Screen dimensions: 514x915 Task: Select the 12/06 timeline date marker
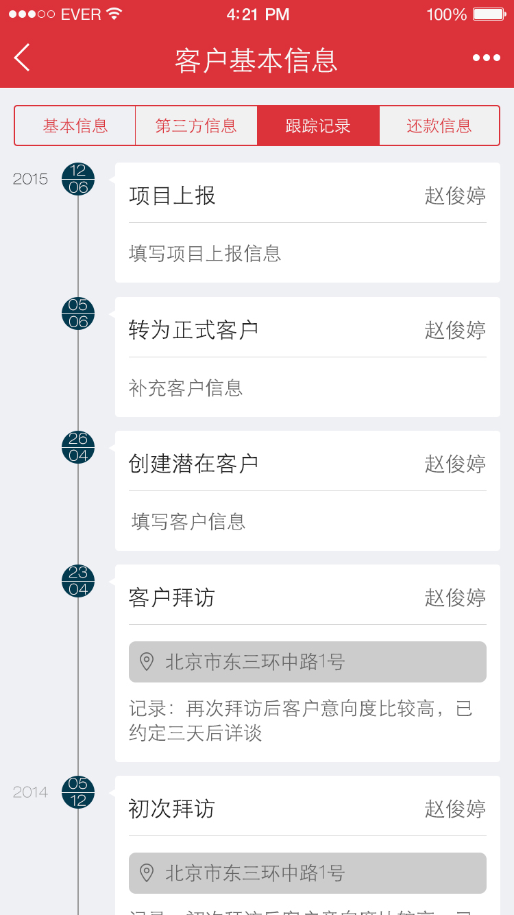click(x=78, y=179)
